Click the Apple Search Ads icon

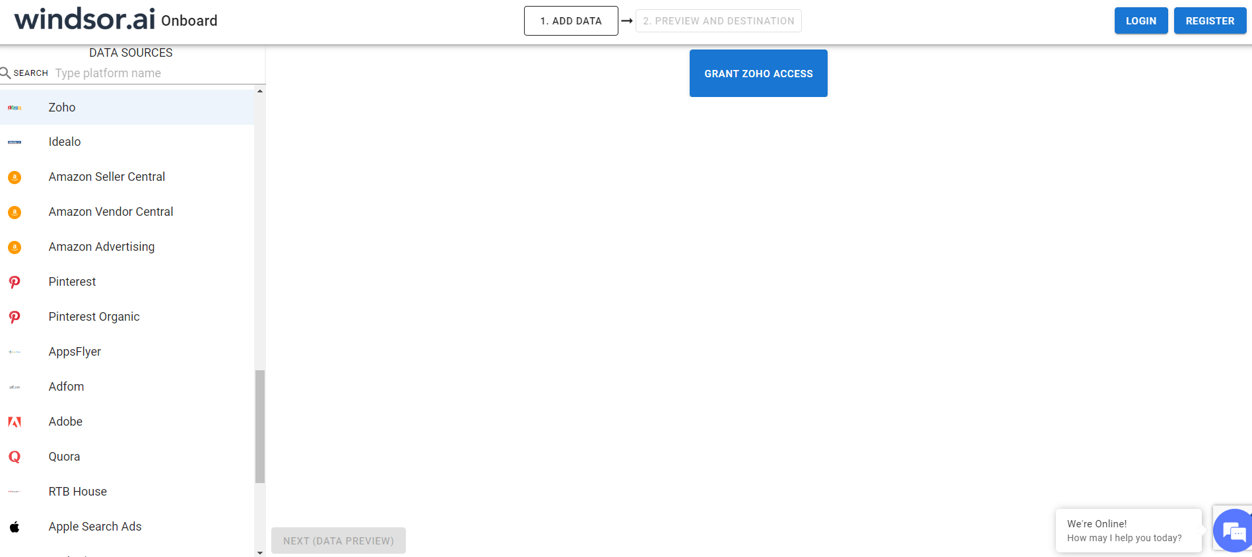click(15, 527)
